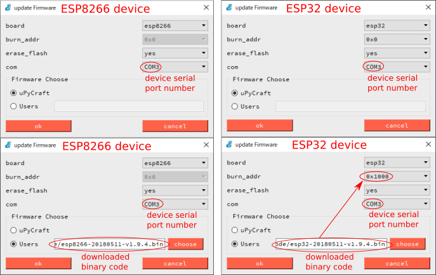This screenshot has width=436, height=275.
Task: Select Users radio in ESP32 dialog with burn_addr 0x1000
Action: pos(235,243)
